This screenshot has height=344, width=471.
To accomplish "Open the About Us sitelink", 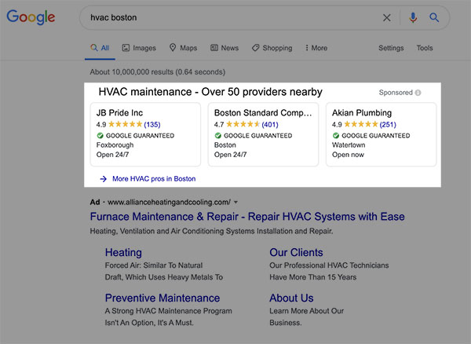I will tap(291, 298).
